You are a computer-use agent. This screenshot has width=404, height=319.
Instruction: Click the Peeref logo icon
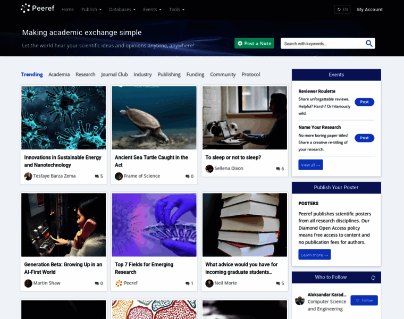25,9
